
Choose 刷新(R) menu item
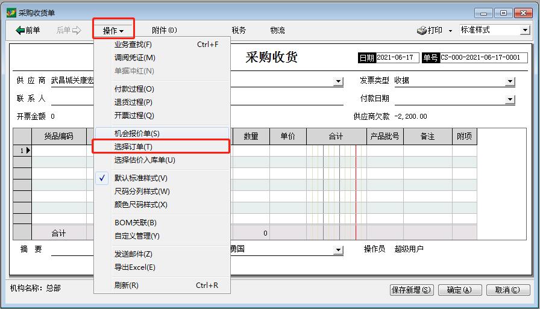[x=162, y=286]
